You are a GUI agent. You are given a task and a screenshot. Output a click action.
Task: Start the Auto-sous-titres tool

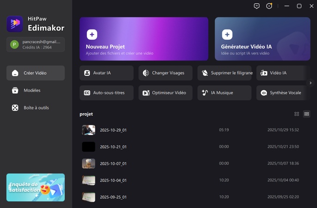tap(106, 93)
